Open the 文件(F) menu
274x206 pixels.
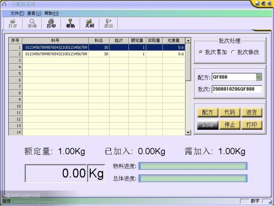(17, 14)
